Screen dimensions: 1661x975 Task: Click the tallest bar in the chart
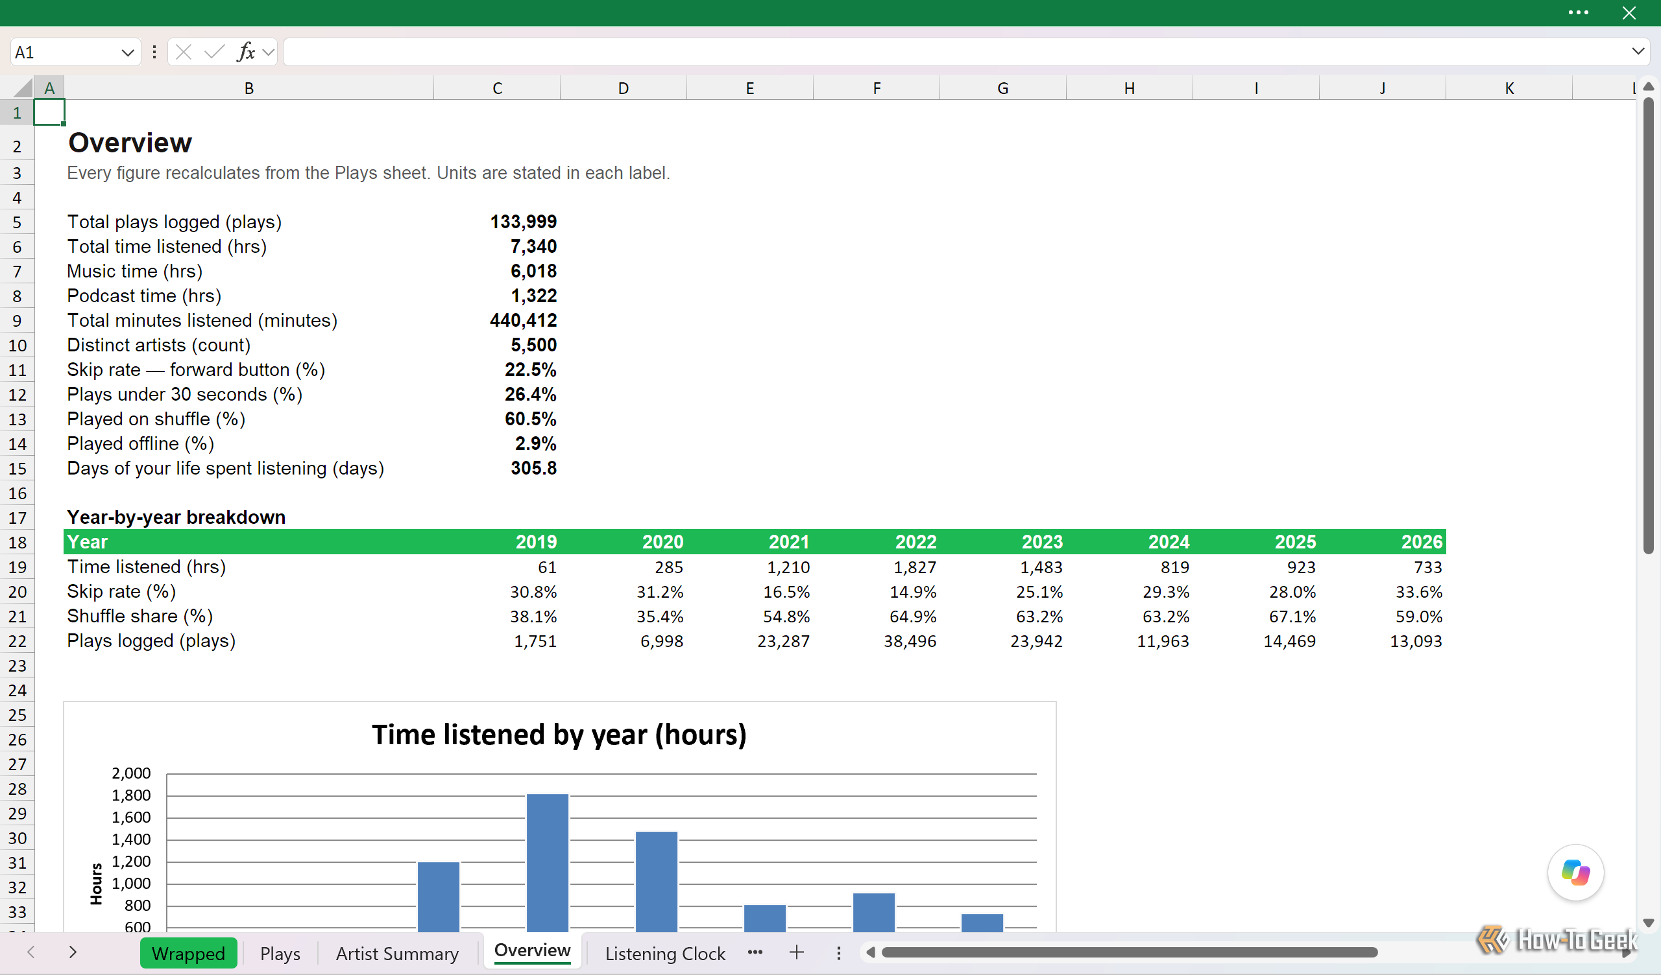547,863
